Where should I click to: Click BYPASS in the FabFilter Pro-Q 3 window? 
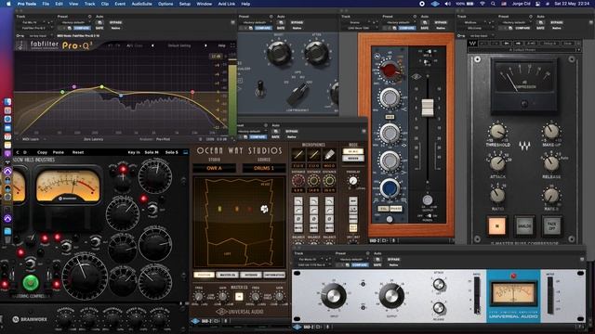coord(115,22)
